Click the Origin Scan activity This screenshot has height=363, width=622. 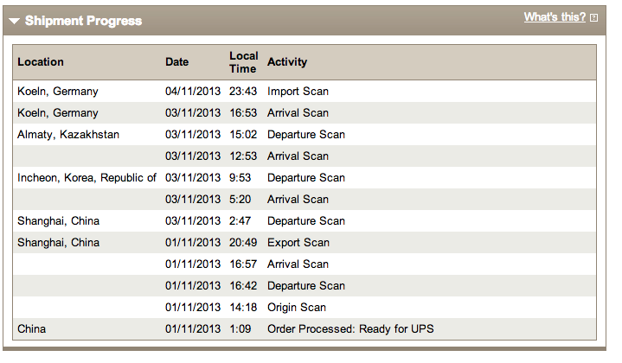[x=297, y=308]
